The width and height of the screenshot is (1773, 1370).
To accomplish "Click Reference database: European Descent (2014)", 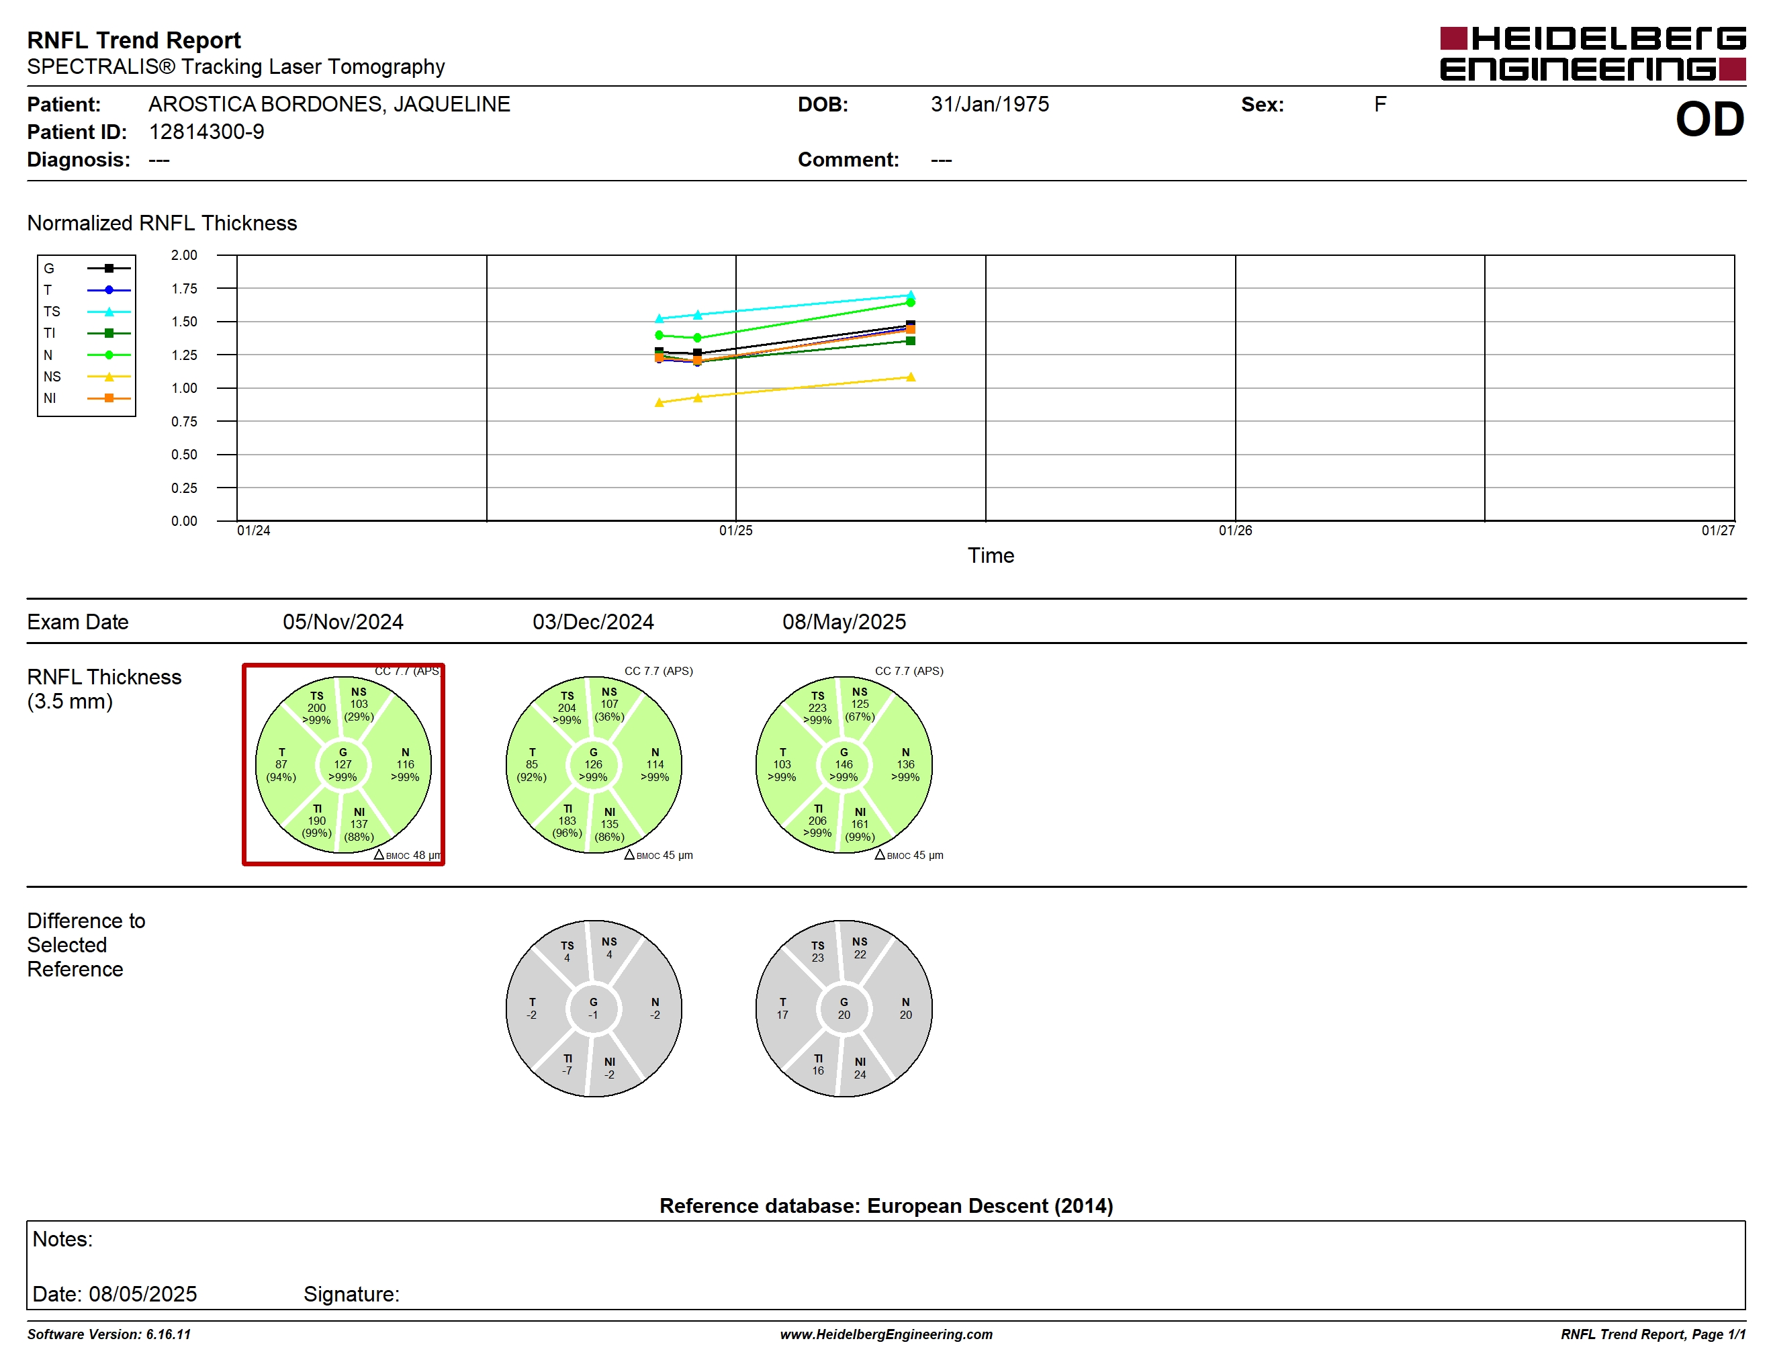I will tap(886, 1205).
